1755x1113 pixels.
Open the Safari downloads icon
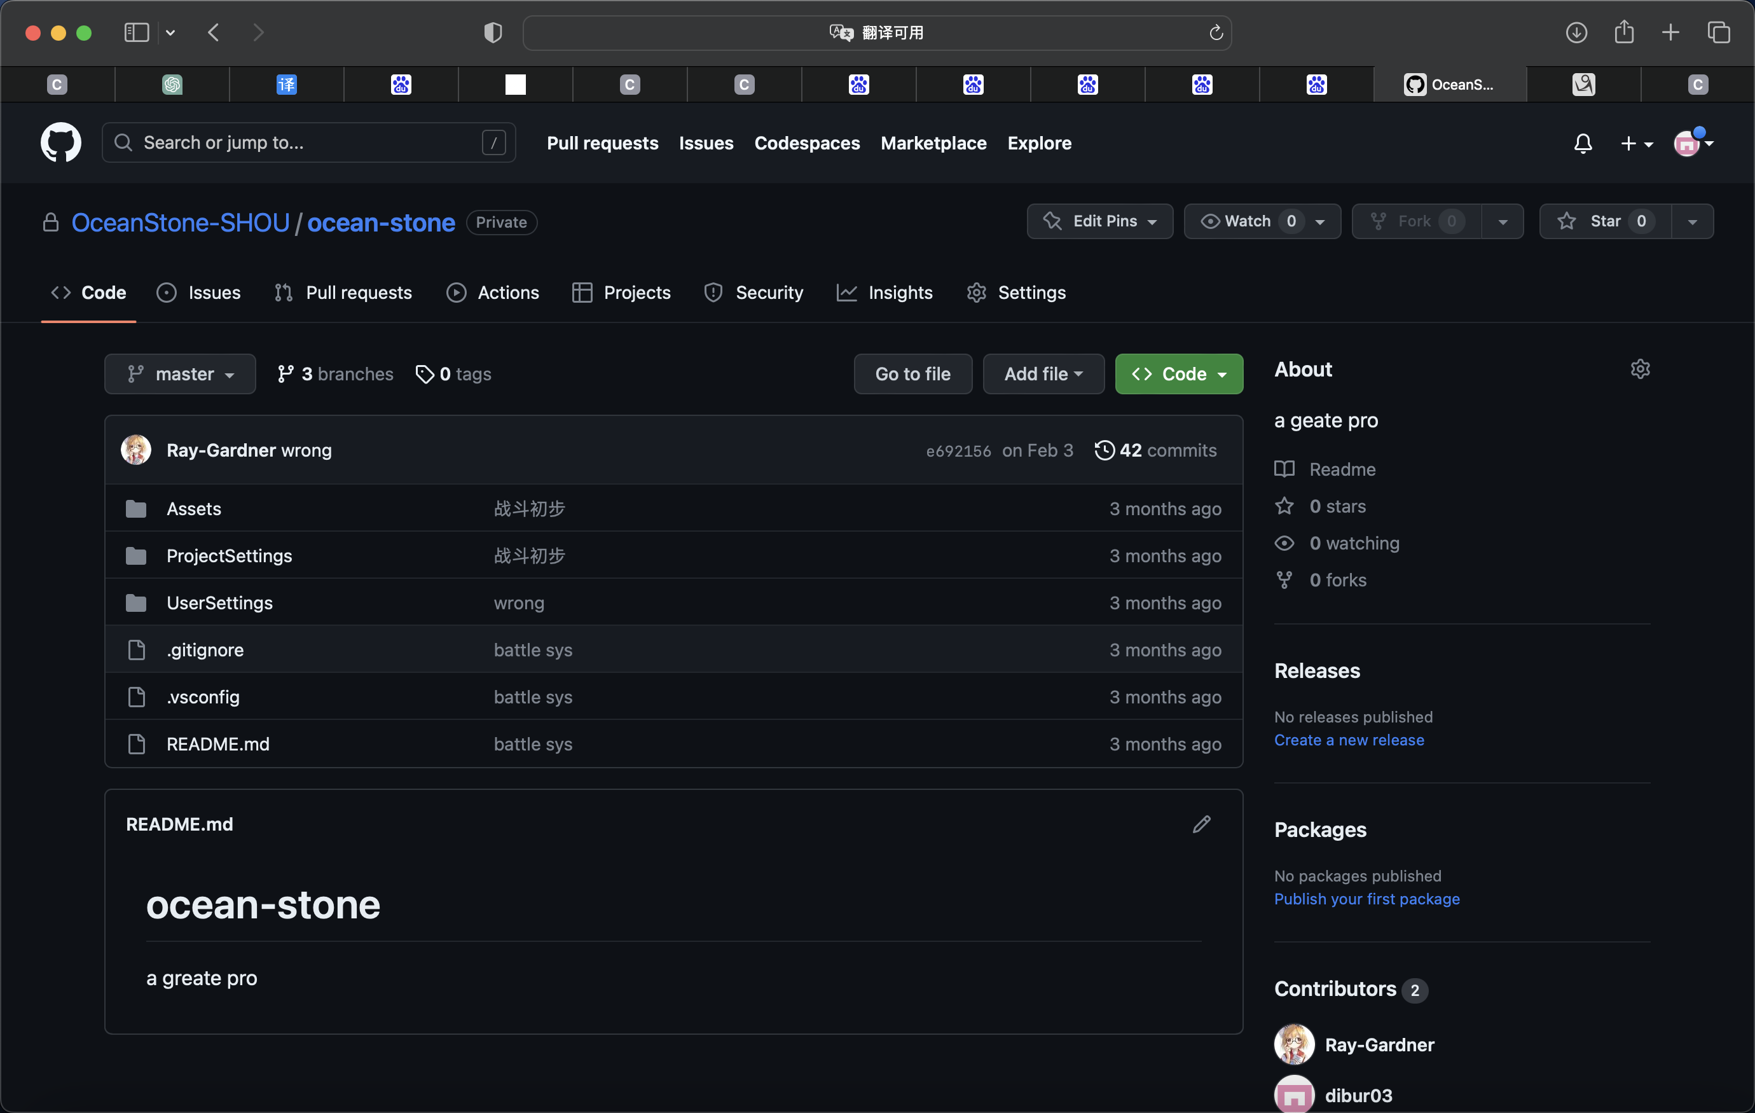1576,33
